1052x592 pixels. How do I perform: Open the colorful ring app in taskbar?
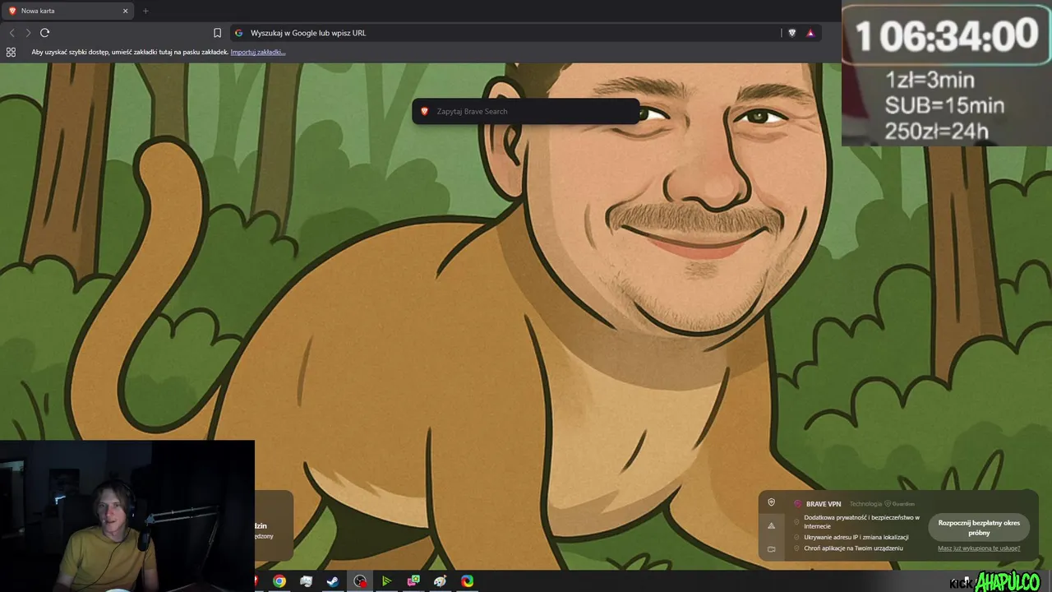click(467, 581)
